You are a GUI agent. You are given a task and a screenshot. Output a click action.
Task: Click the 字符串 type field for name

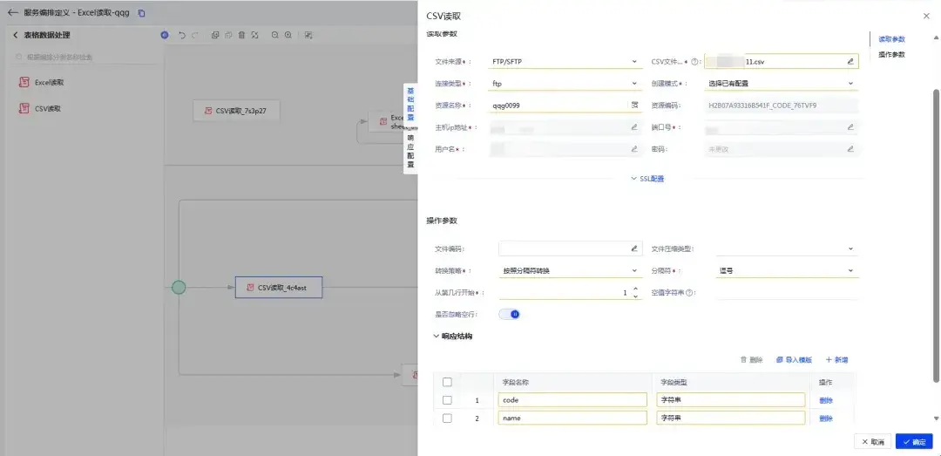pos(730,419)
